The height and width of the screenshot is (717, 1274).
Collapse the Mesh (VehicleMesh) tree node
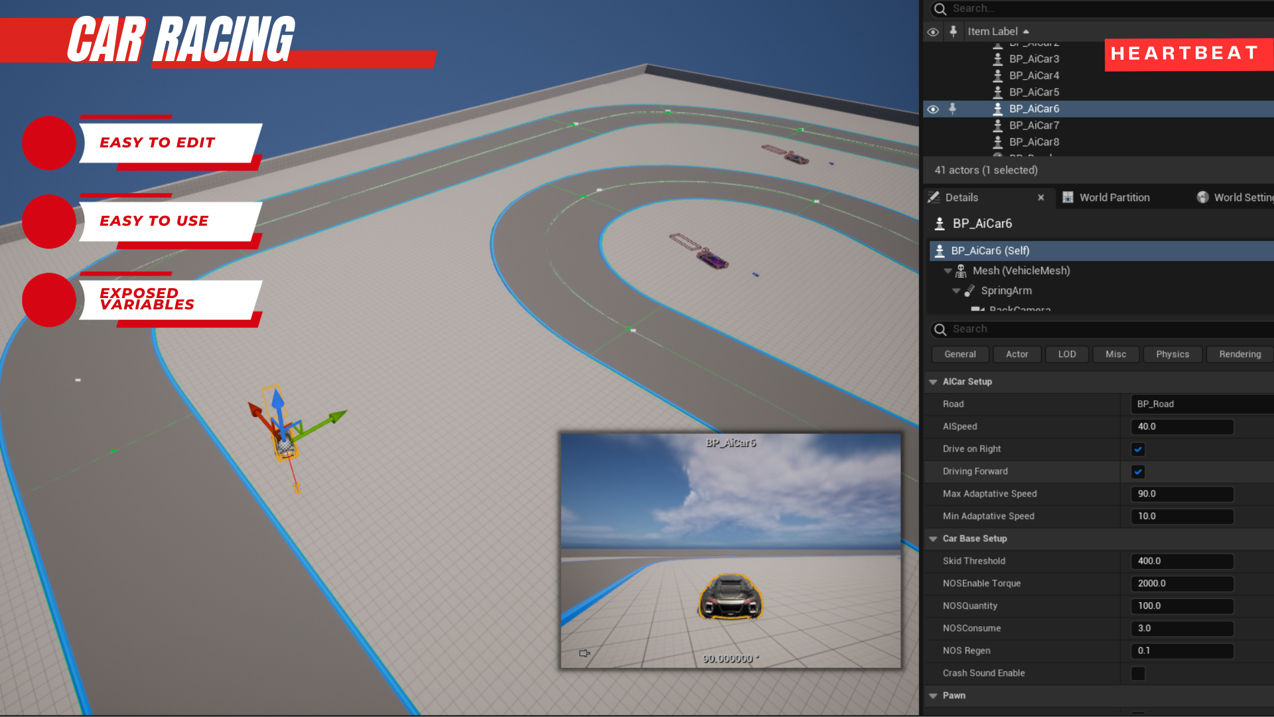click(948, 271)
